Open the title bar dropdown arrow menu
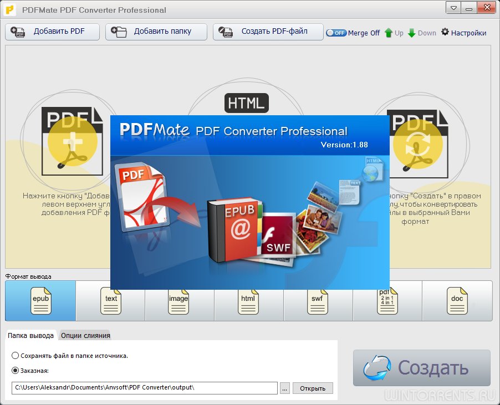 pyautogui.click(x=454, y=9)
